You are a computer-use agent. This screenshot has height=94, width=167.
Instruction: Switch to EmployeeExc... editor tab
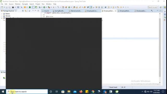pyautogui.click(x=141, y=11)
